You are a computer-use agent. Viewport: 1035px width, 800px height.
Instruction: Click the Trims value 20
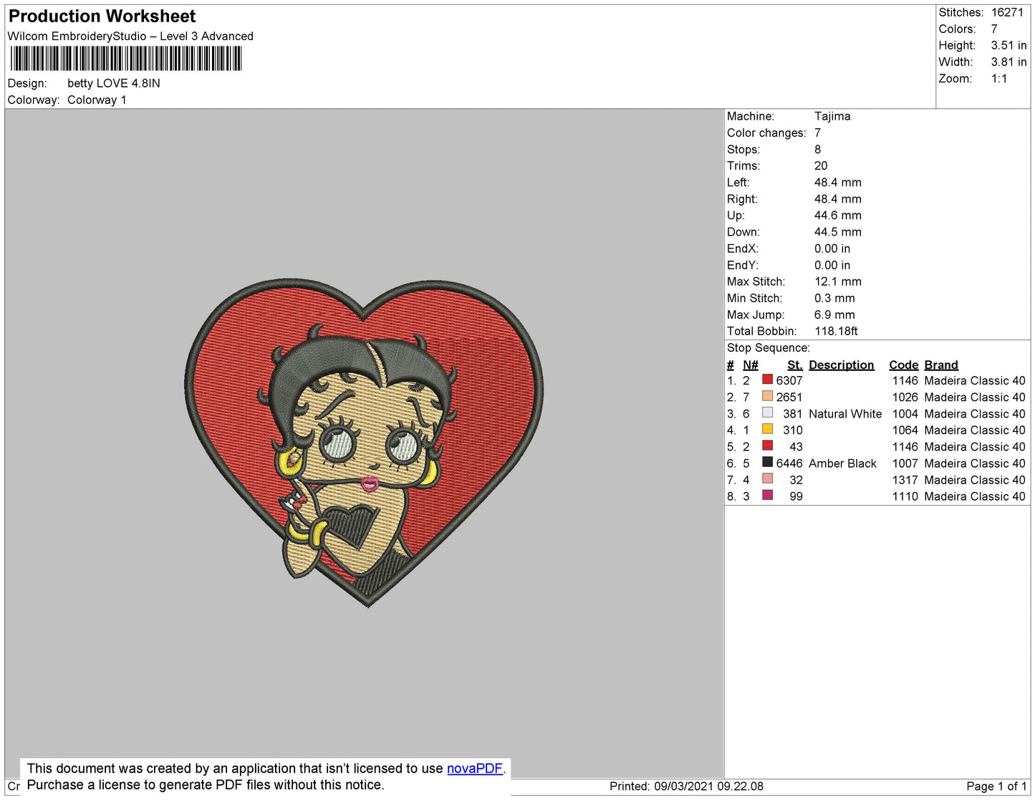click(x=821, y=165)
